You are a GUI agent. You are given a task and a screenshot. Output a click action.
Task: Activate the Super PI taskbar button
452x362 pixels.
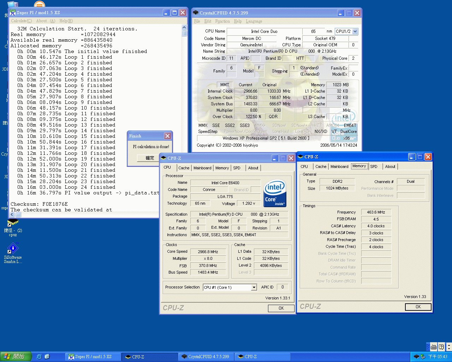(x=93, y=357)
